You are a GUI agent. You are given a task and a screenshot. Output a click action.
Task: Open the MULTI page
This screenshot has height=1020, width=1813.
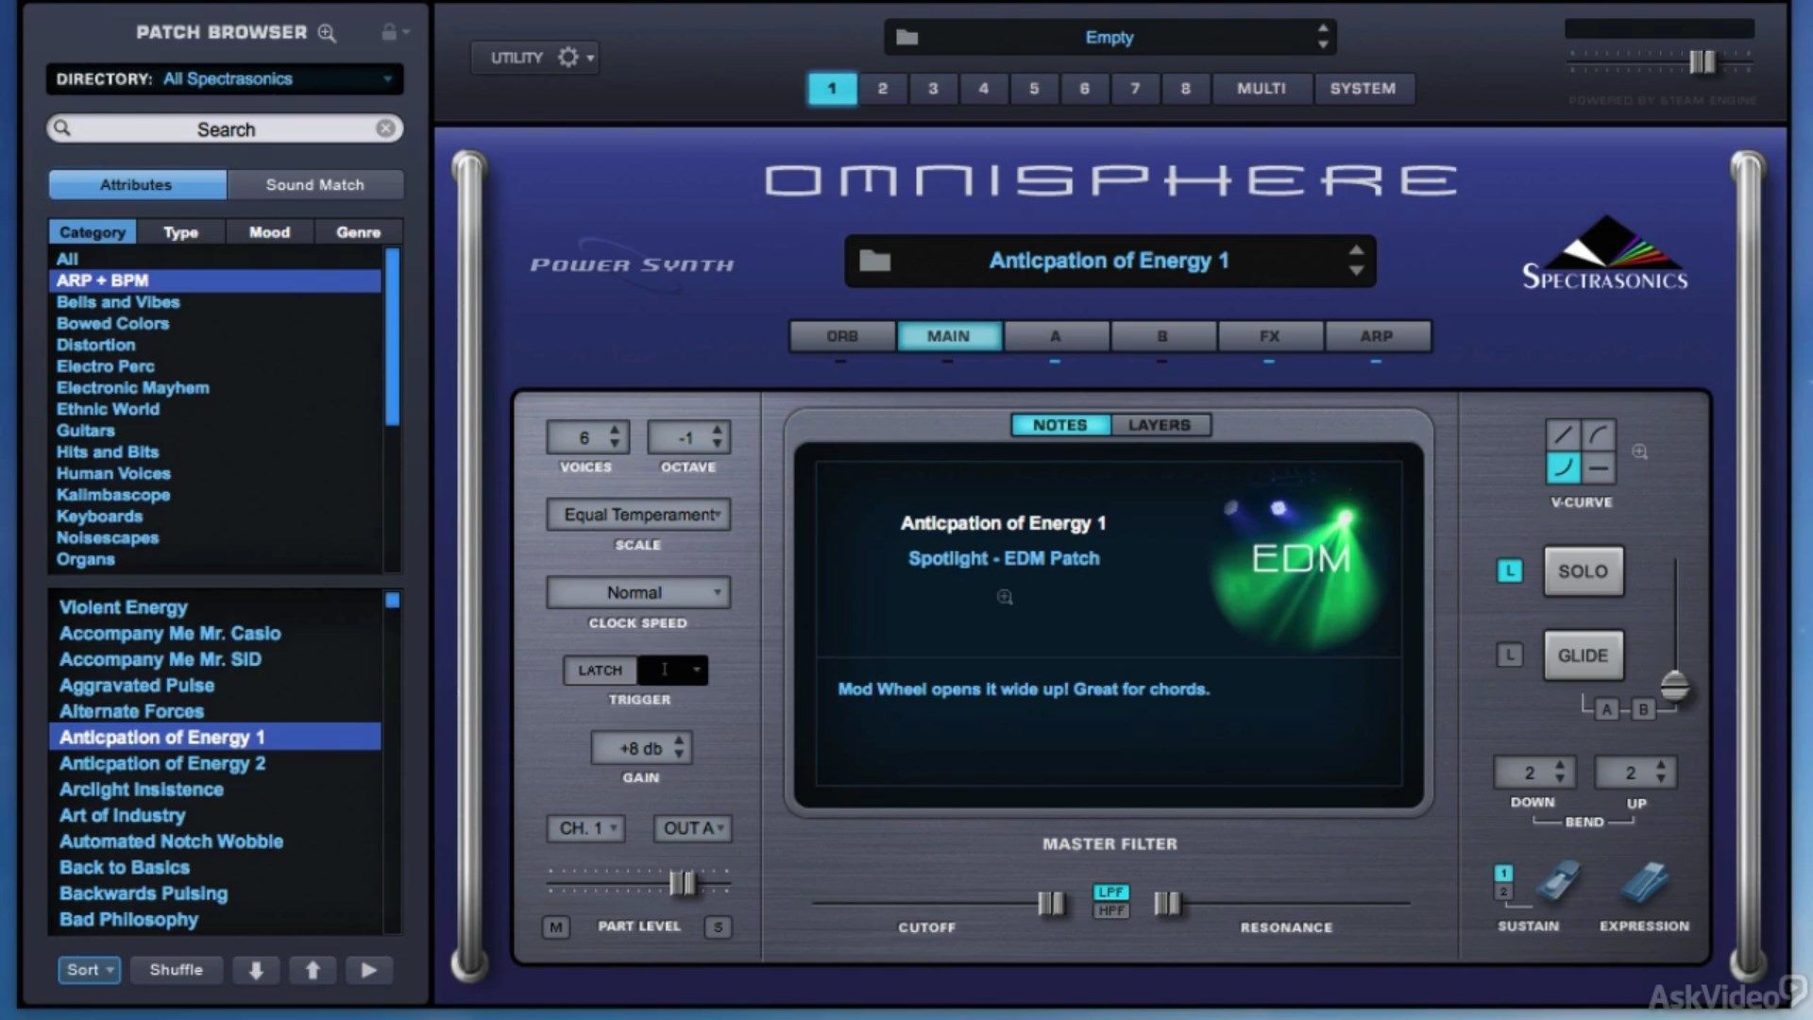1262,89
